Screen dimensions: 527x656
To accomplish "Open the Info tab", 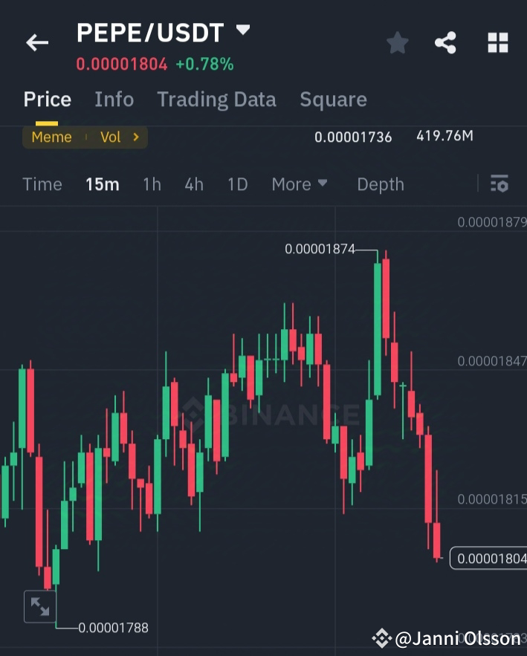I will coord(114,99).
